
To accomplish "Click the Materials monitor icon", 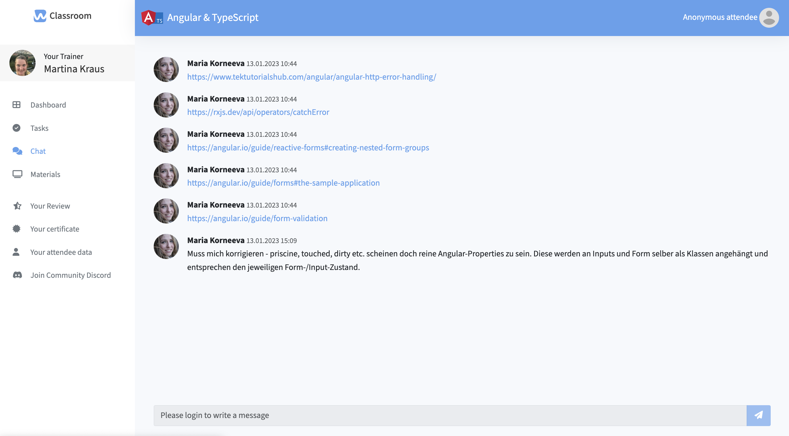I will coord(17,174).
